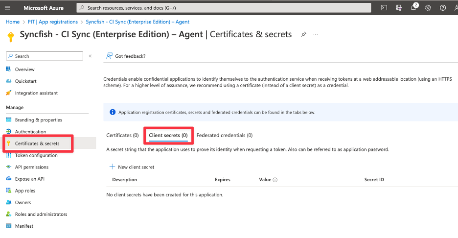Click the Integration assistant rocket icon

pos(8,93)
